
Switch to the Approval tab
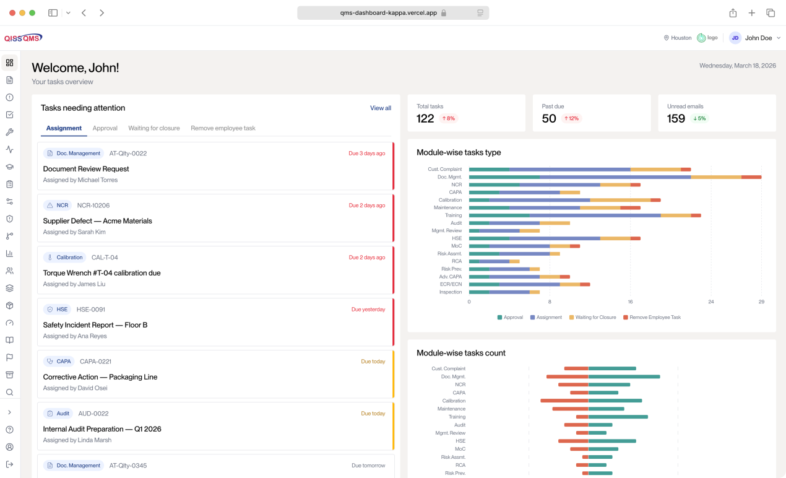[105, 128]
